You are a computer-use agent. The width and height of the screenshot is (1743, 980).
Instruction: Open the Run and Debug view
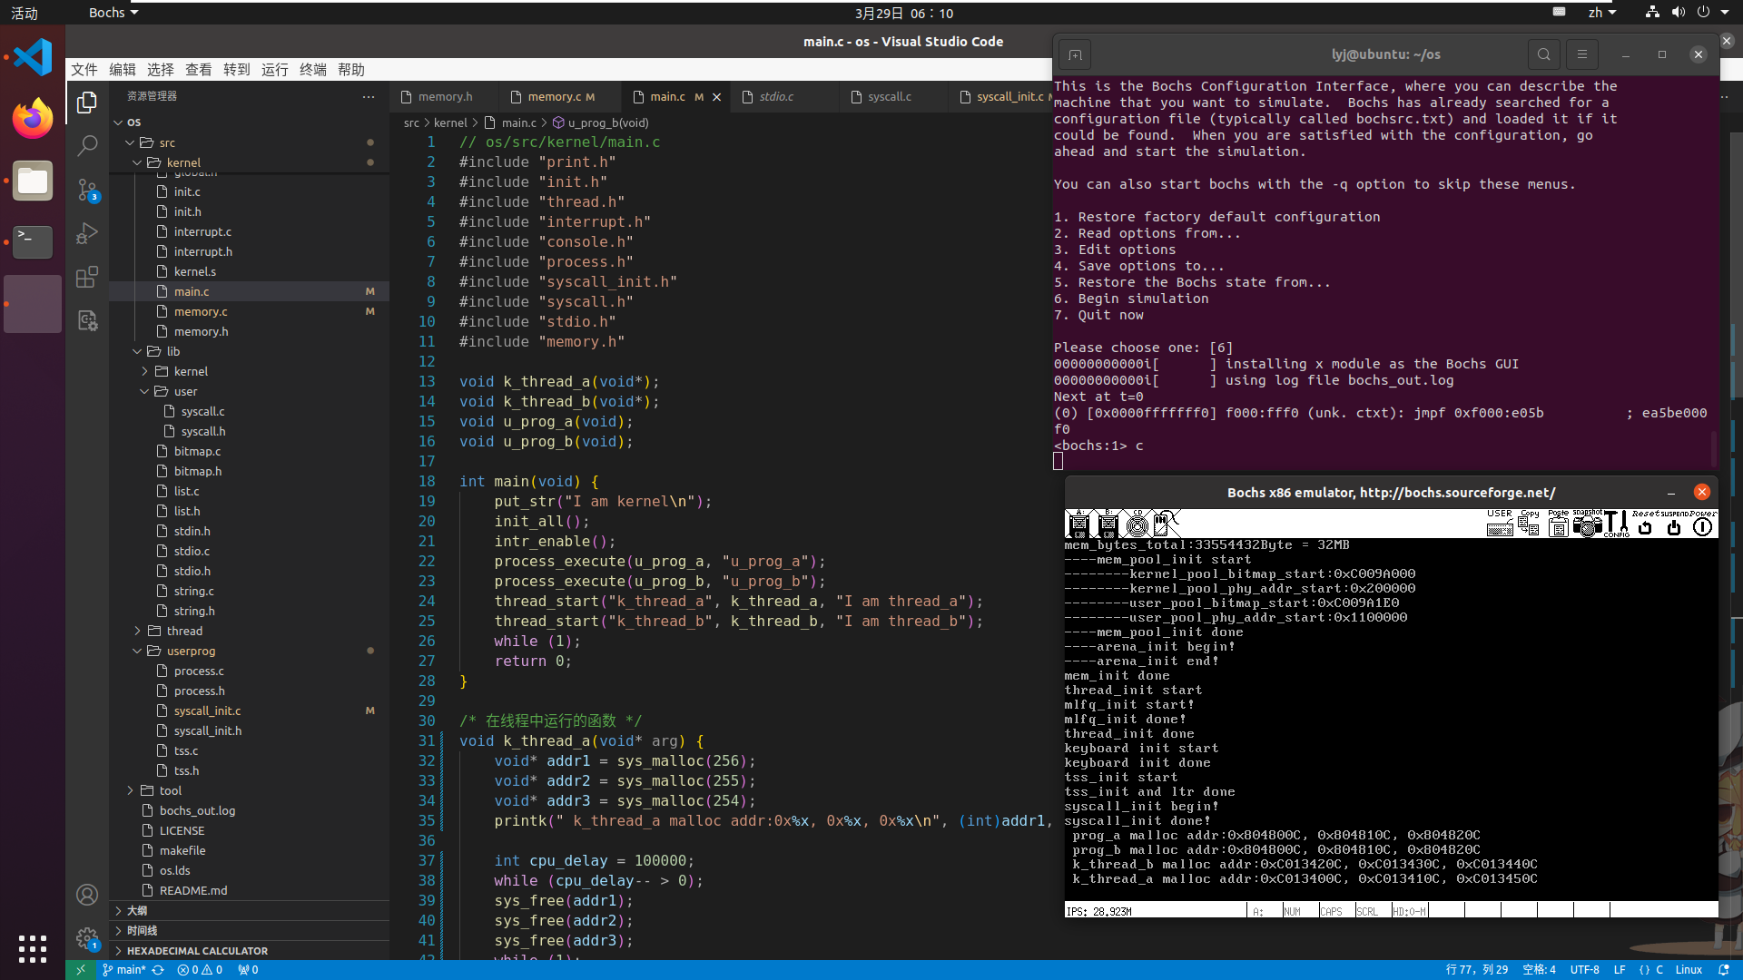pyautogui.click(x=87, y=233)
